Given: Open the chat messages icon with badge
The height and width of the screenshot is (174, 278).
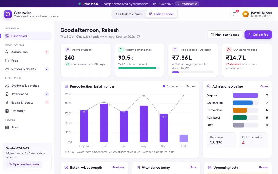Looking at the screenshot, I should click(234, 14).
